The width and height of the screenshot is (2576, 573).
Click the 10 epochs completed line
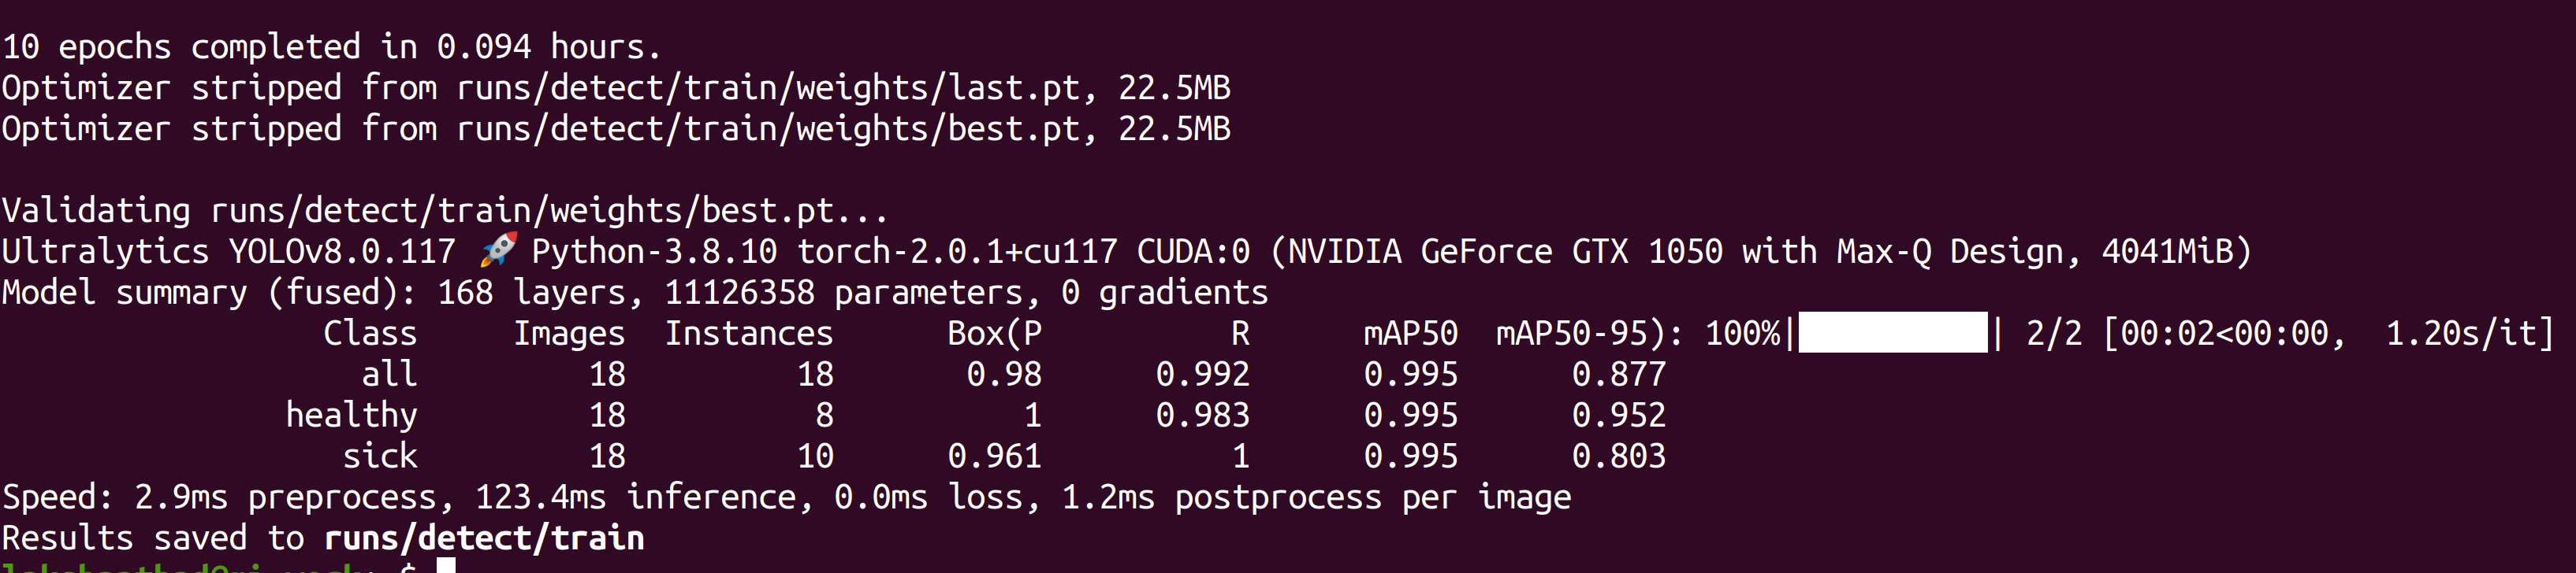(331, 47)
